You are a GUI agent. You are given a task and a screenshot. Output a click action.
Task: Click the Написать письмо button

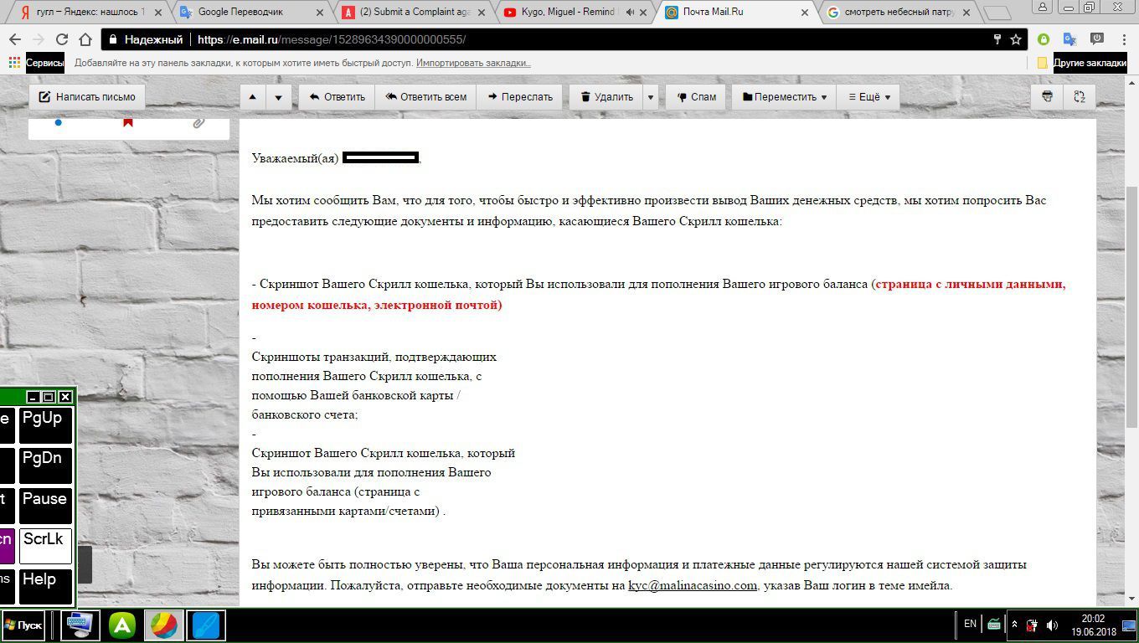[87, 97]
